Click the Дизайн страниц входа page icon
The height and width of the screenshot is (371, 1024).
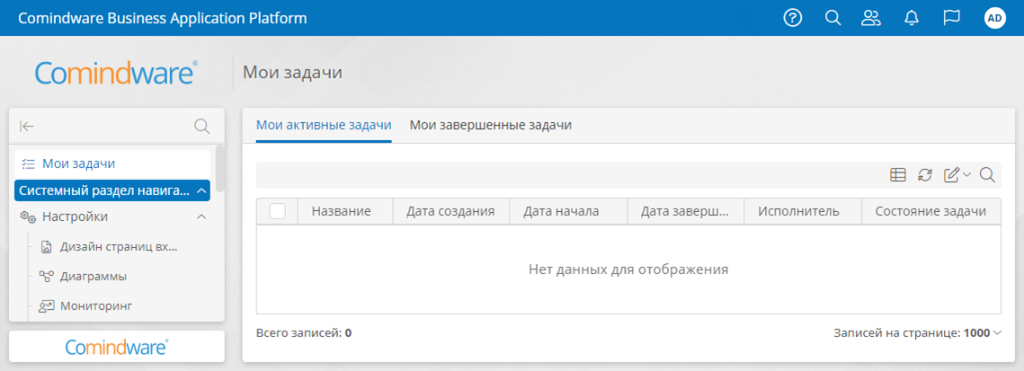47,247
